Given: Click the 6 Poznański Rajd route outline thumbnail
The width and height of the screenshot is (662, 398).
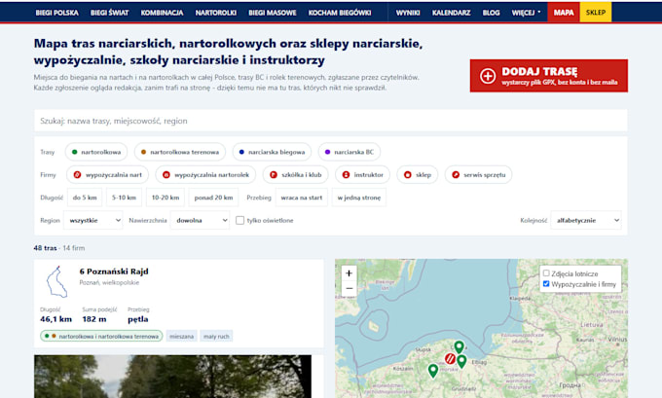Looking at the screenshot, I should tap(57, 282).
